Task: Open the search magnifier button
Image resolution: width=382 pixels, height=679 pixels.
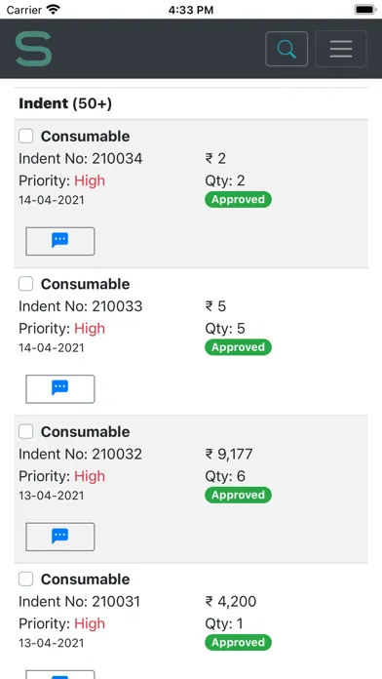Action: point(286,49)
